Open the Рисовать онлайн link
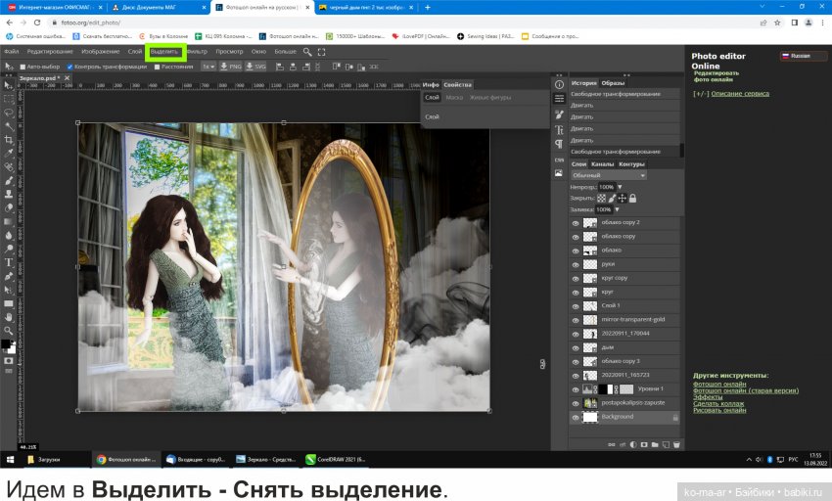 719,410
